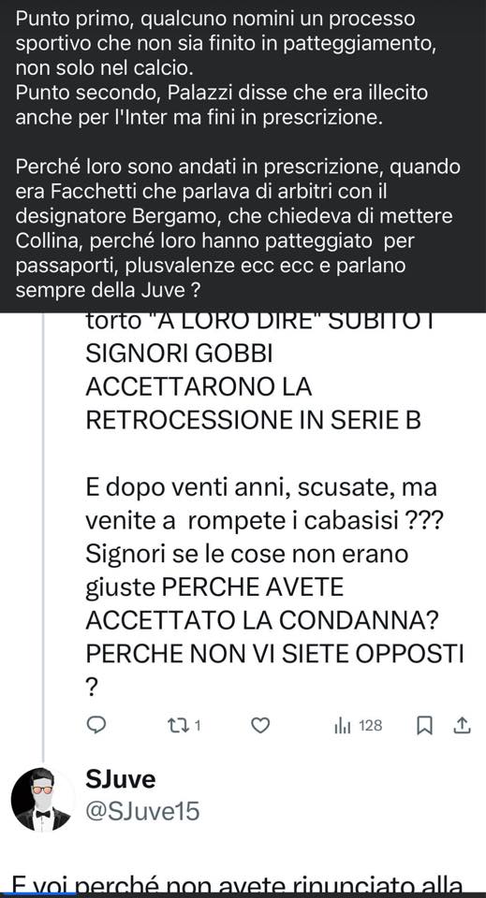Open the @SJuve15 handle

click(142, 811)
